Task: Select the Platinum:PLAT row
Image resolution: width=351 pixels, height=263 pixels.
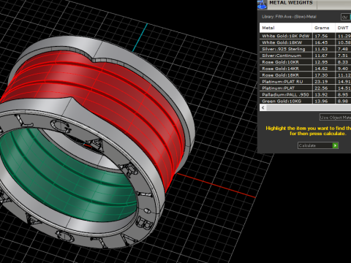Action: 305,88
